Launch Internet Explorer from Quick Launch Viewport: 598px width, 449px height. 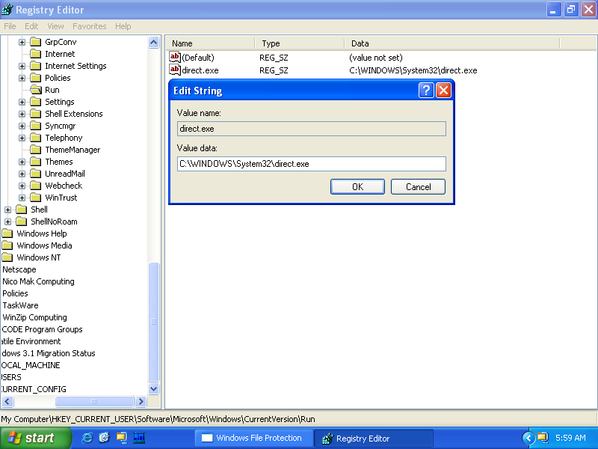point(87,438)
